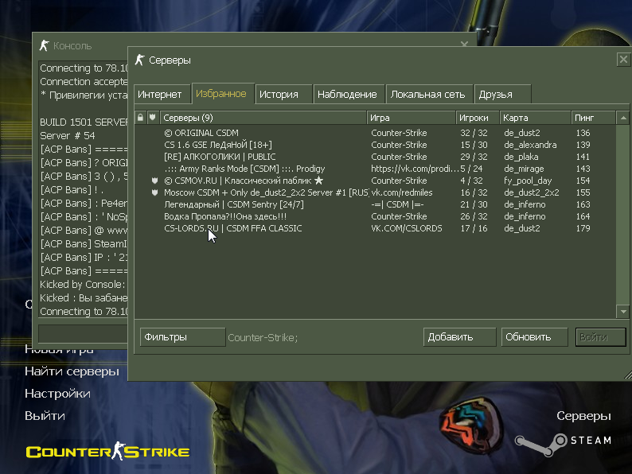Sort by Пинг column header

pos(593,118)
